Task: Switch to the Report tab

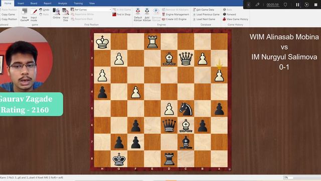Action: point(47,4)
